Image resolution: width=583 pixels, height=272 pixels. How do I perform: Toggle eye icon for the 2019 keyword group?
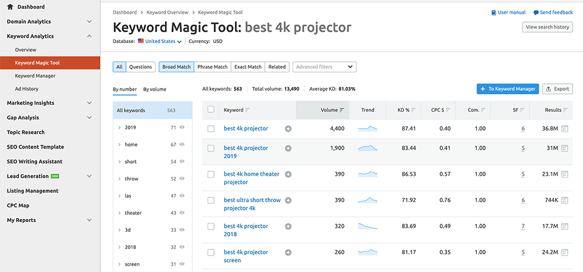182,128
